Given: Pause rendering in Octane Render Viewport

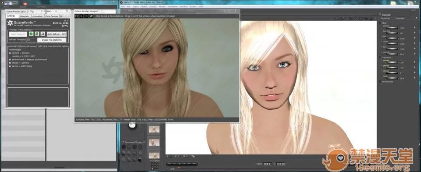Looking at the screenshot, I should tap(76, 16).
